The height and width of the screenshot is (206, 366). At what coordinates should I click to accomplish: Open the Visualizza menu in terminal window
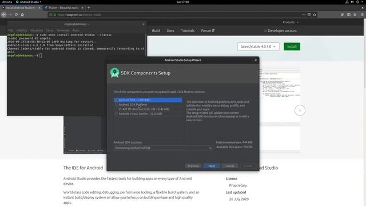[37, 30]
